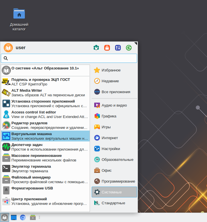Open the Образовательные category
Screen dimensions: 207x222
[x=114, y=159]
